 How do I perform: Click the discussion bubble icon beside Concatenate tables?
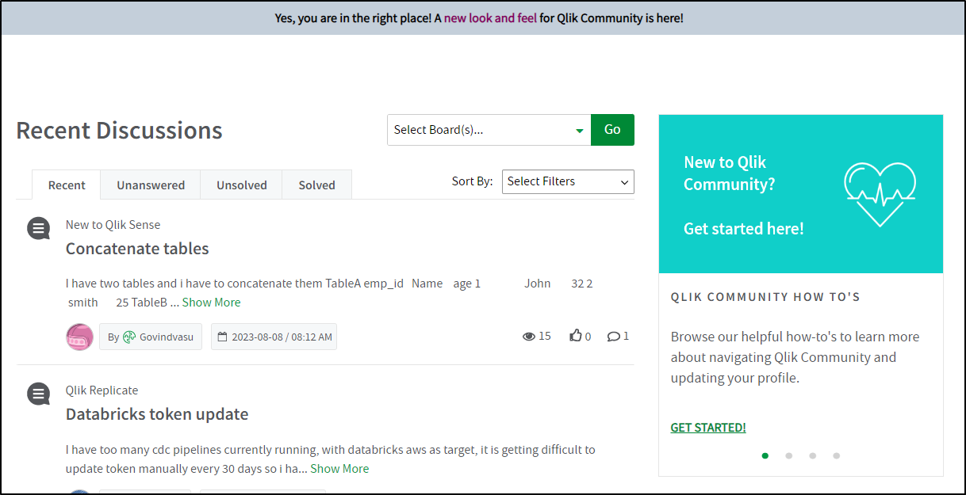pyautogui.click(x=38, y=229)
